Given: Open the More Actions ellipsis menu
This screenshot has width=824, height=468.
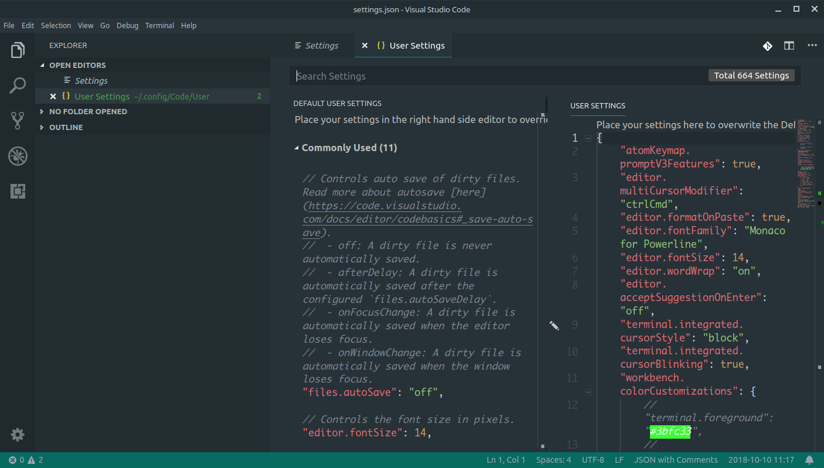Looking at the screenshot, I should point(812,45).
